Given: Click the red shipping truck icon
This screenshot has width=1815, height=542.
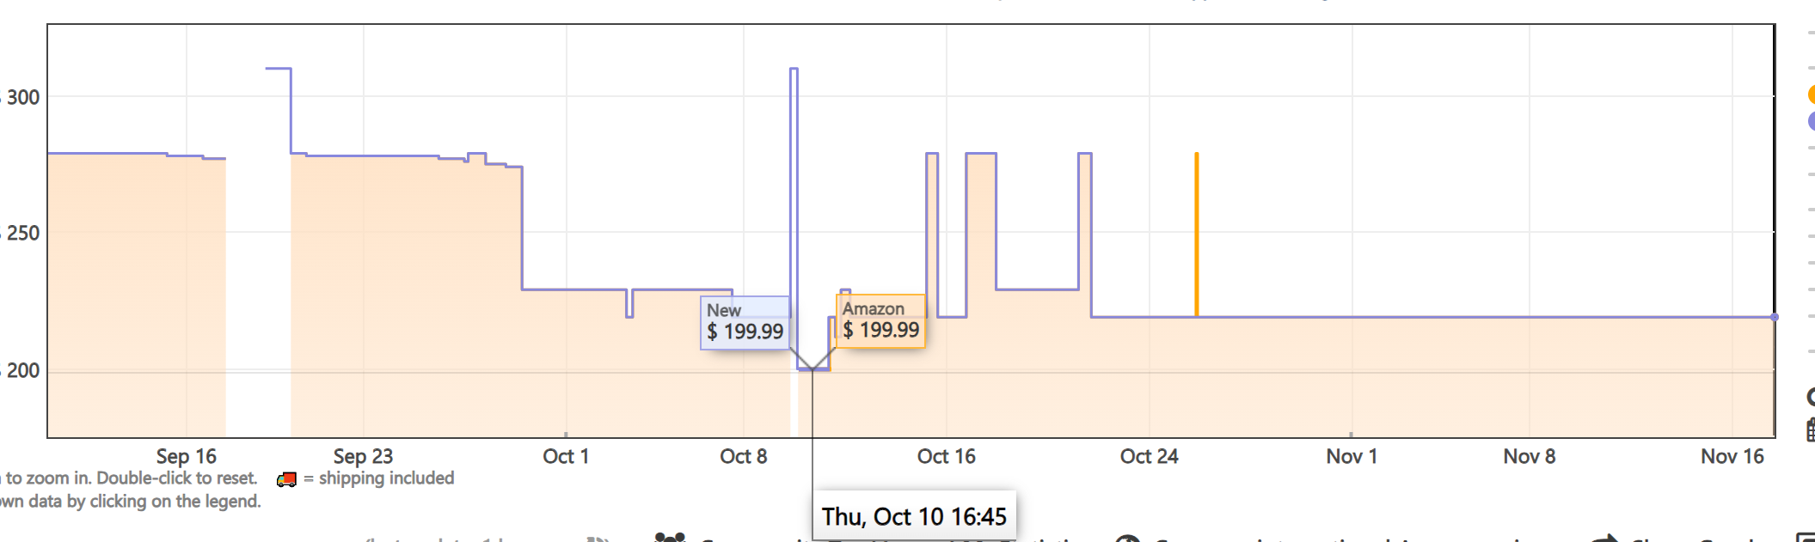Looking at the screenshot, I should click(x=286, y=479).
